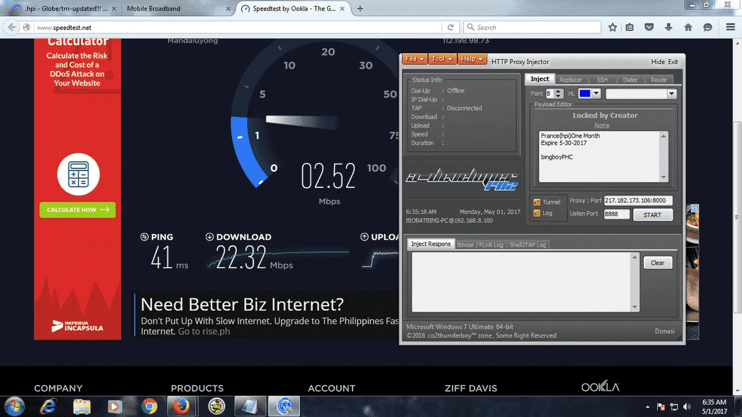This screenshot has height=417, width=742.
Task: Toggle the Tunnel checkbox
Action: point(536,202)
